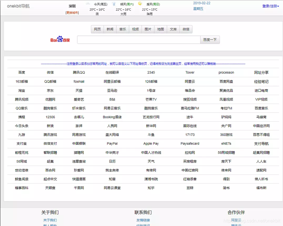The image size is (283, 226).
Task: Select the 视频 search tab
Action: [x=135, y=29]
